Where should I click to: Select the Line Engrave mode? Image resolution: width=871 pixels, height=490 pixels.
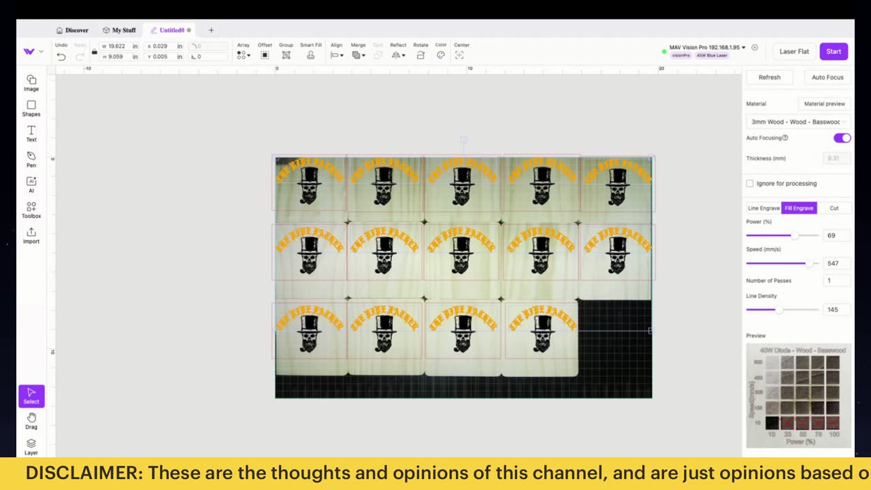tap(763, 208)
